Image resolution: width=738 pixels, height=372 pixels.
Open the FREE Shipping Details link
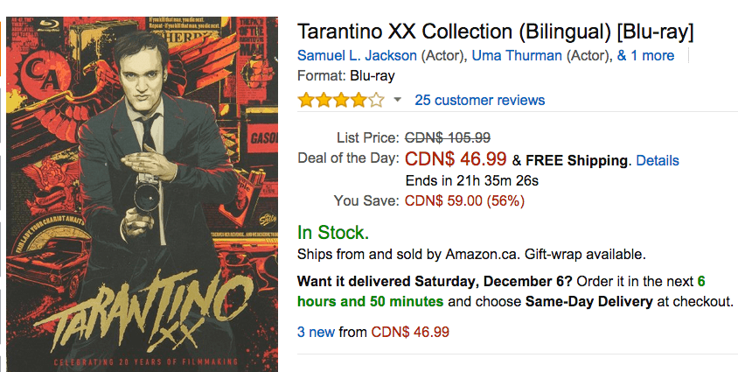point(658,160)
